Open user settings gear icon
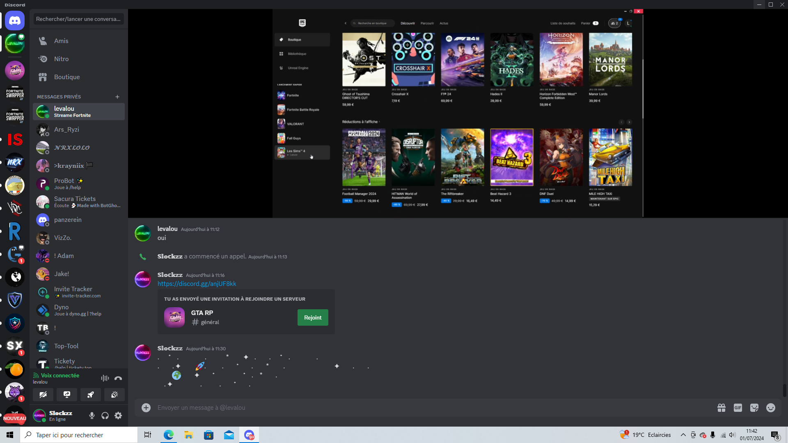Screen dimensions: 788x443 (118, 416)
